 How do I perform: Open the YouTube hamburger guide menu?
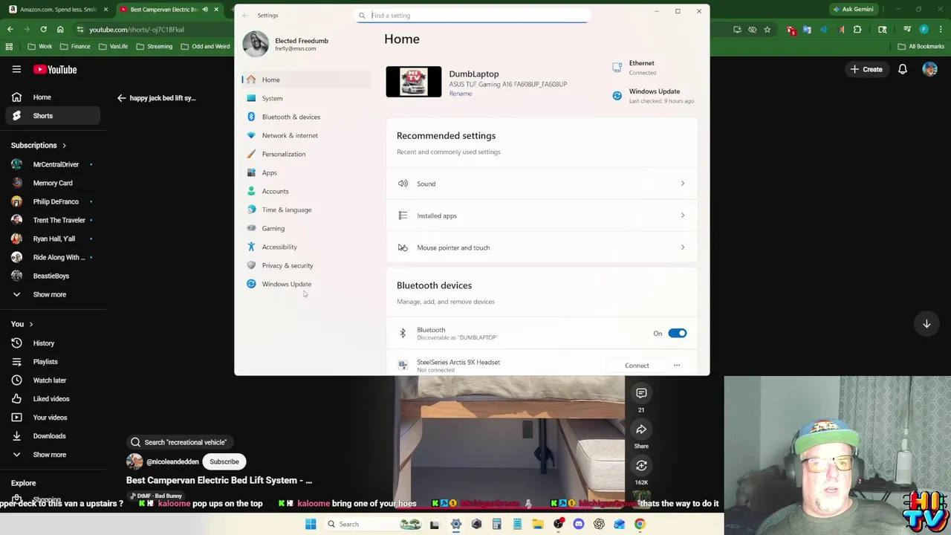coord(16,69)
